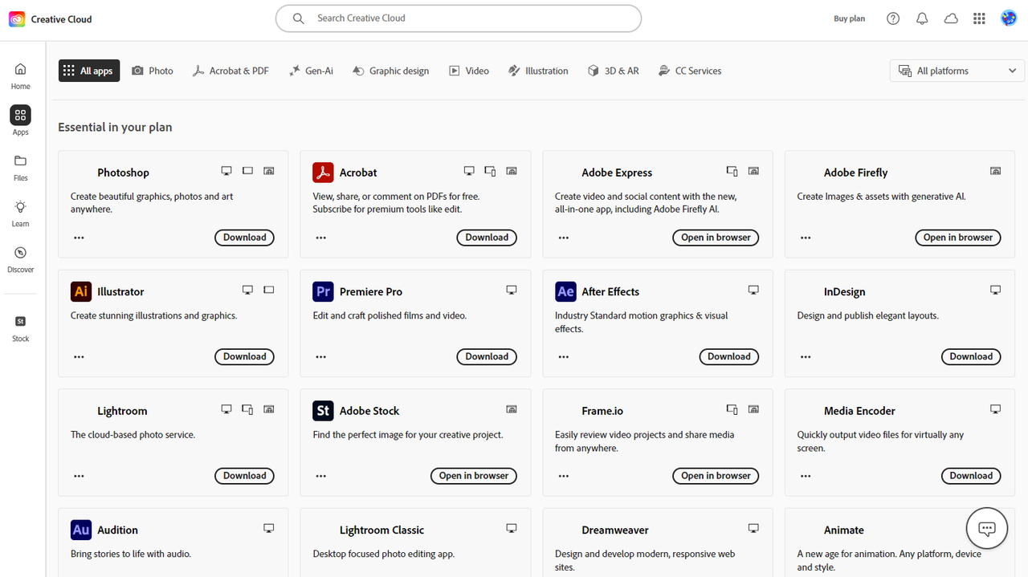Open more options for Media Encoder

click(806, 476)
